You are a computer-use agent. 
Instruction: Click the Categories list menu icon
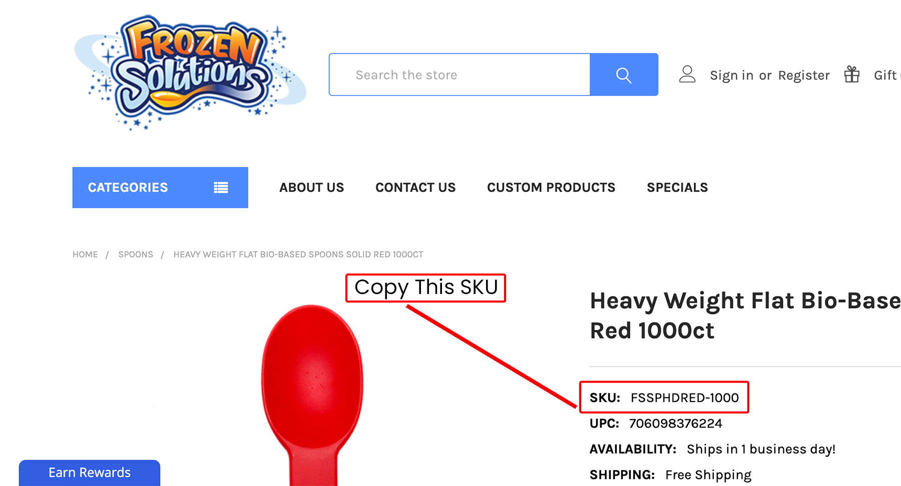point(221,187)
